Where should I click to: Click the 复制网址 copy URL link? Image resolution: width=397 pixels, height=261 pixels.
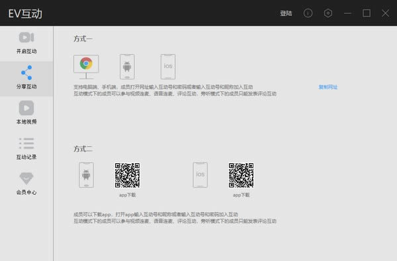pyautogui.click(x=328, y=87)
